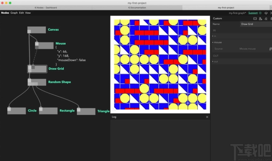
Task: Select the Triangle node
Action: pyautogui.click(x=86, y=111)
